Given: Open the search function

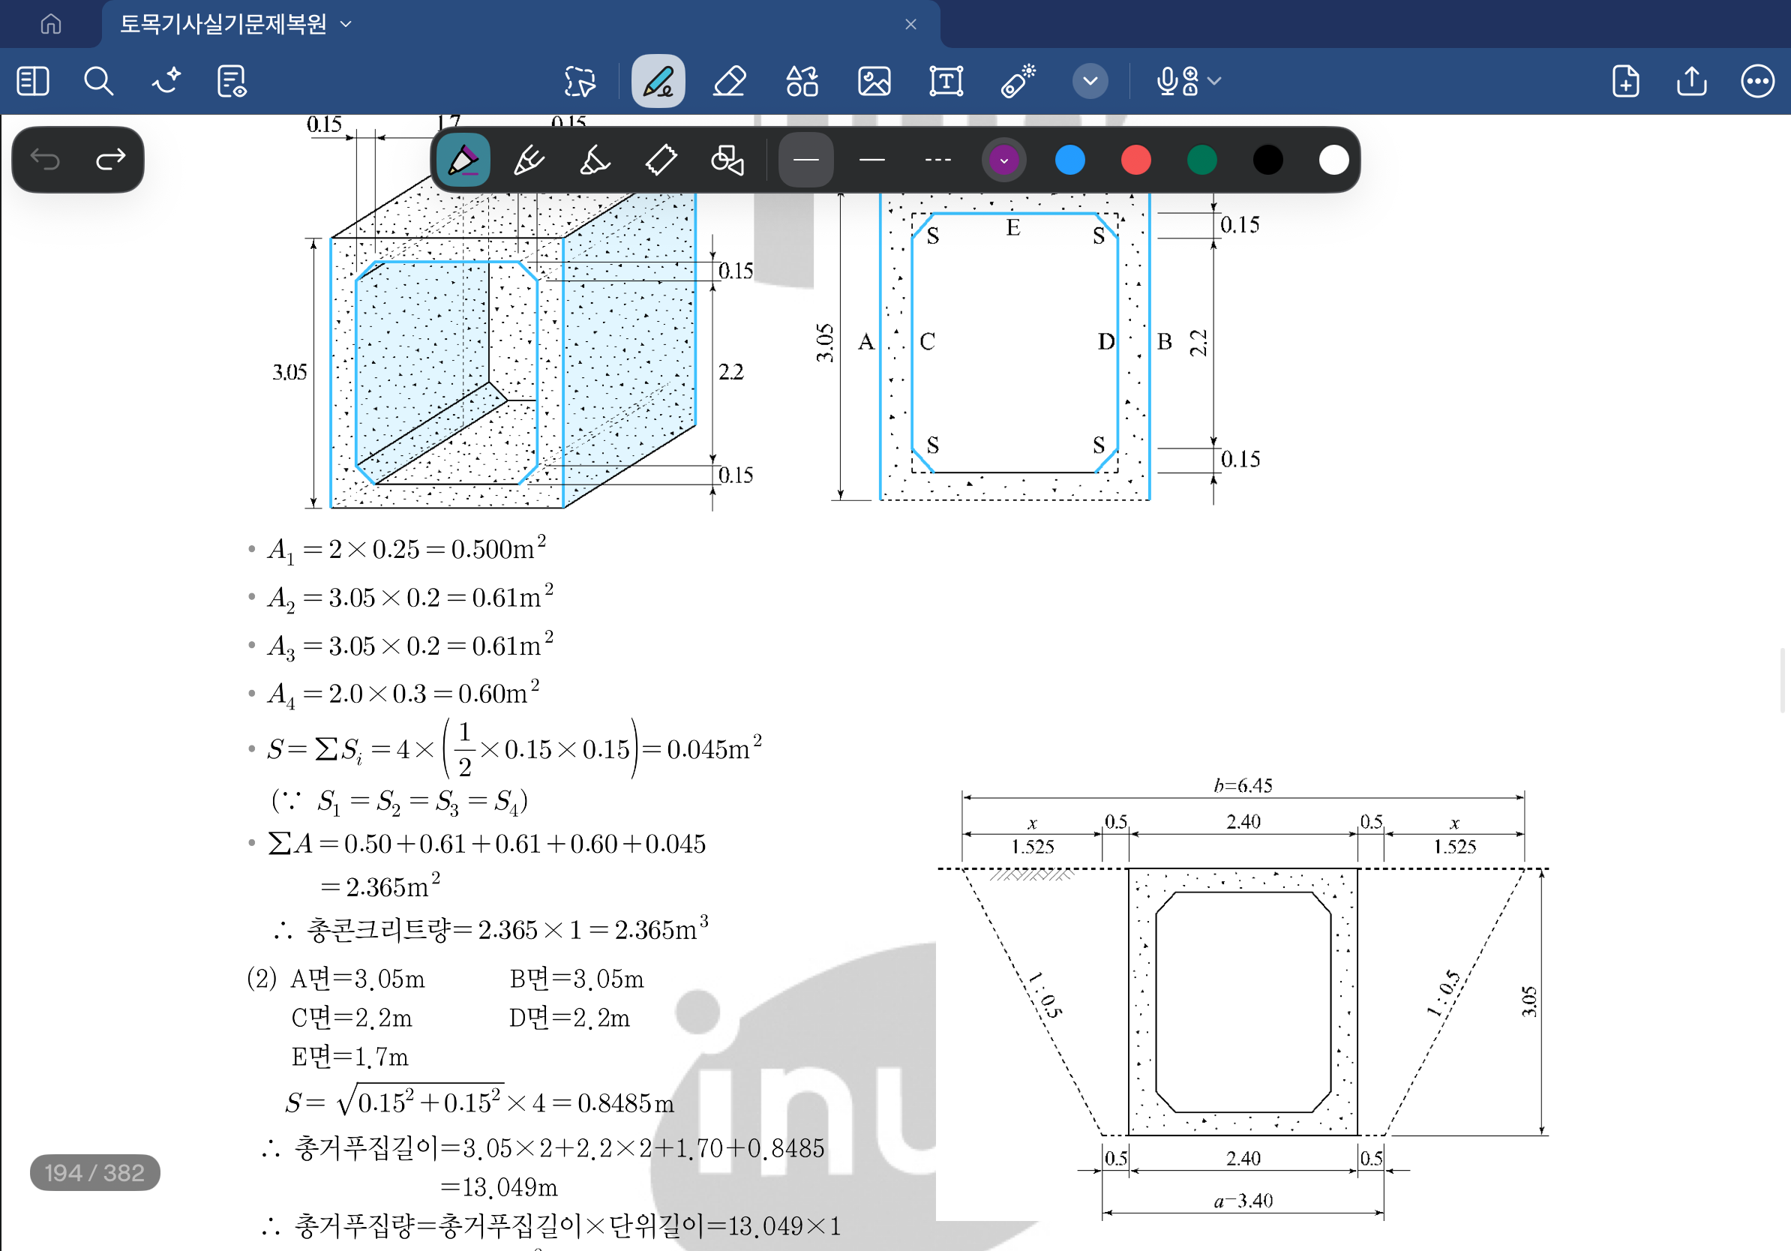Looking at the screenshot, I should coord(98,81).
